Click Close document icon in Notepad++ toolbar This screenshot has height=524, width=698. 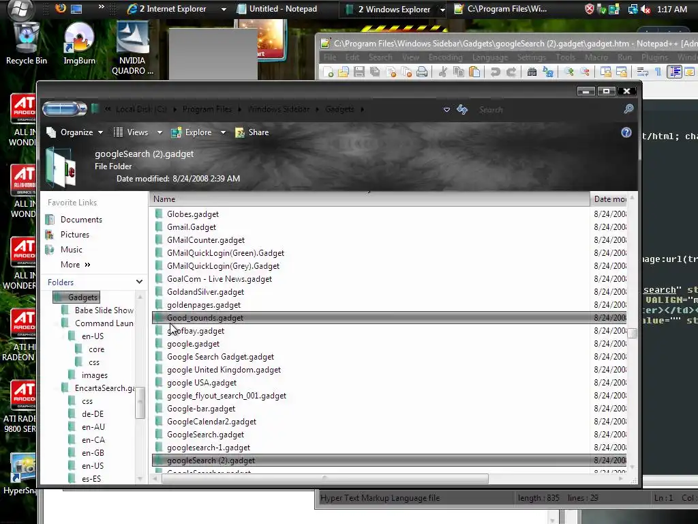click(391, 72)
